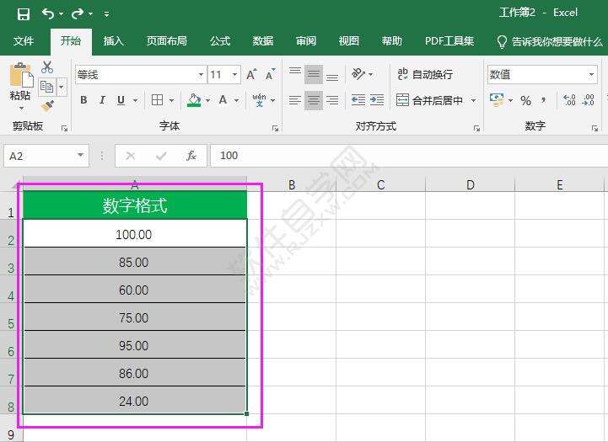The image size is (608, 442).
Task: Click the 合并后居中 merge and center button
Action: [429, 101]
